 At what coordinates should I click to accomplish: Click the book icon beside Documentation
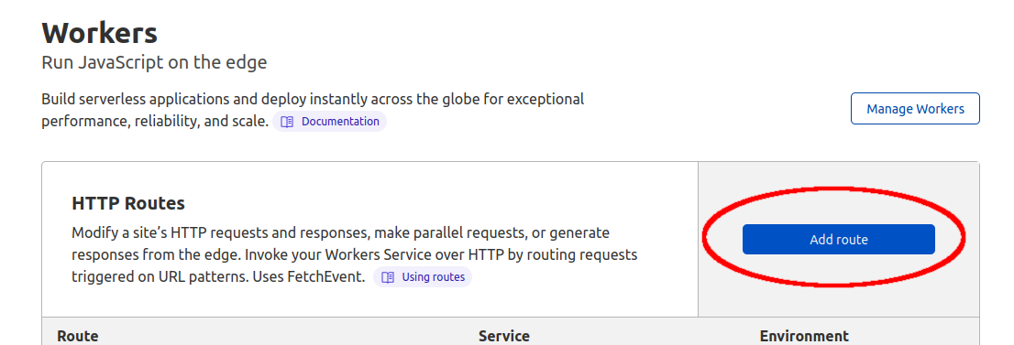288,122
